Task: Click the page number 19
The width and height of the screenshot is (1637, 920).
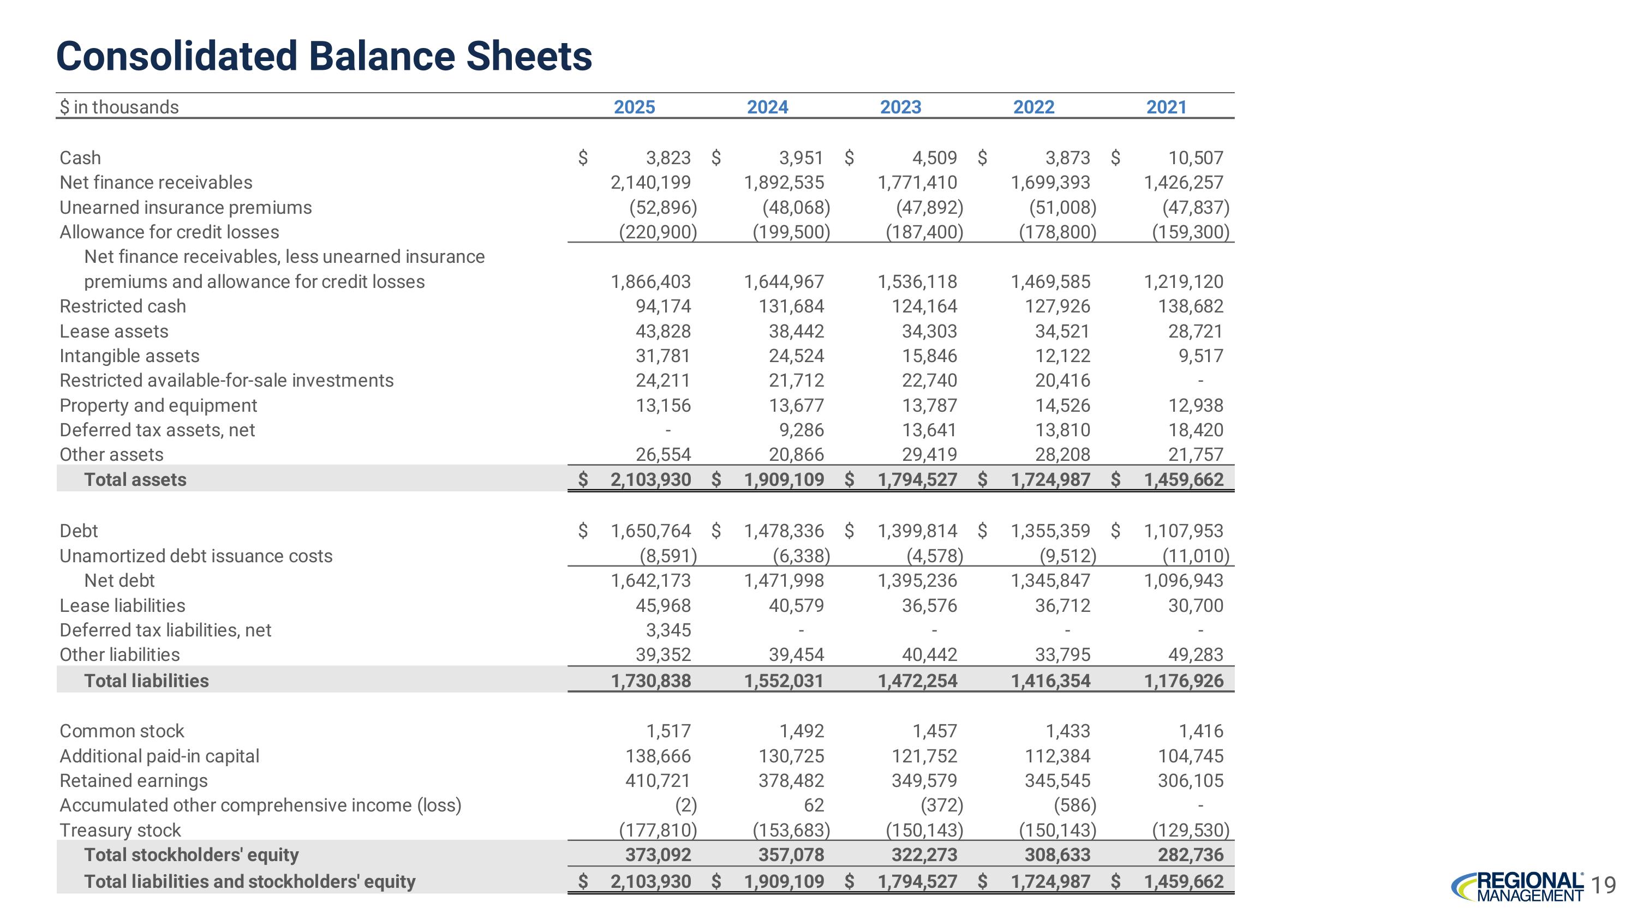Action: pos(1605,885)
